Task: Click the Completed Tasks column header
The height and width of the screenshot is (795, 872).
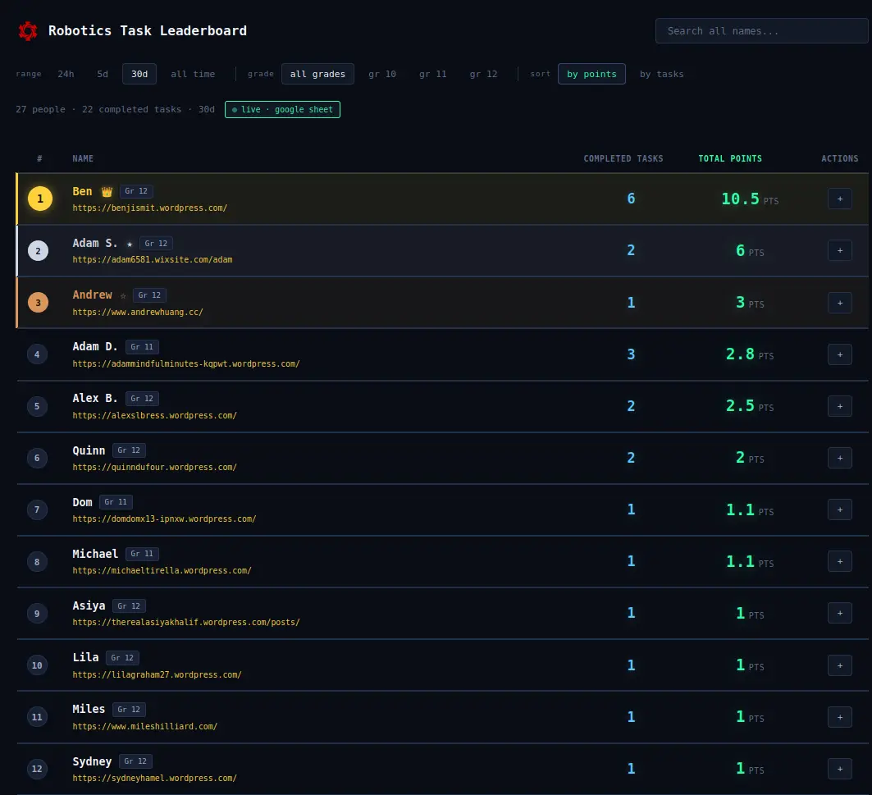Action: pos(623,158)
